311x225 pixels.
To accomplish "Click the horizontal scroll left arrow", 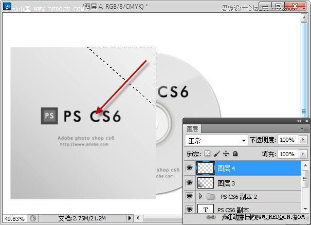I will (138, 218).
